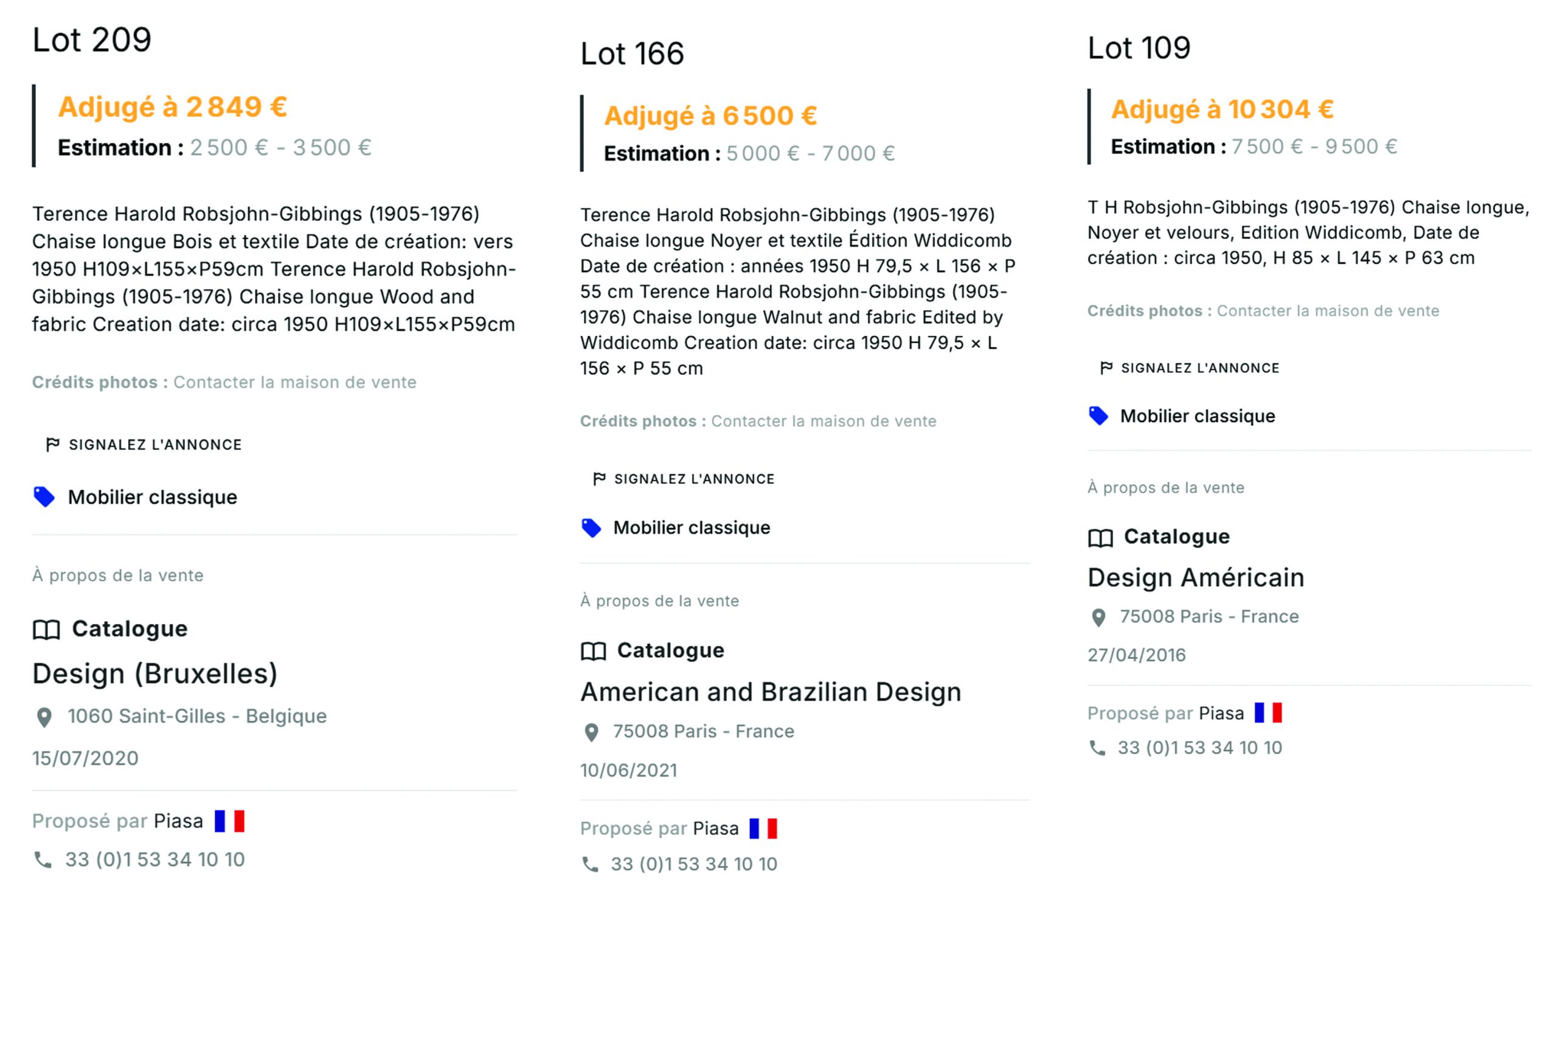The image size is (1557, 1061).
Task: Click the phone icon in the Lot 209 section
Action: coord(43,859)
